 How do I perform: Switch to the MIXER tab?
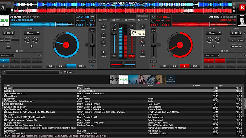coord(104,20)
